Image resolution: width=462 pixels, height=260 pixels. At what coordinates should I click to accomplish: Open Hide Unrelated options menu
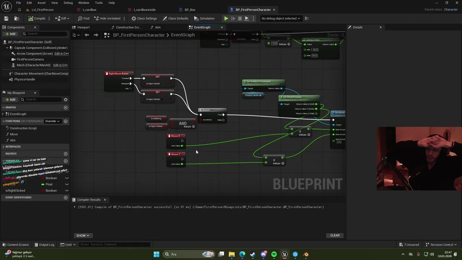pos(124,18)
